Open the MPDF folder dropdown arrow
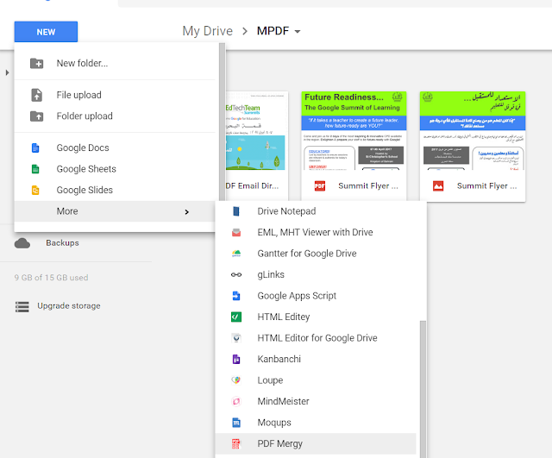Viewport: 552px width, 458px height. [x=298, y=31]
